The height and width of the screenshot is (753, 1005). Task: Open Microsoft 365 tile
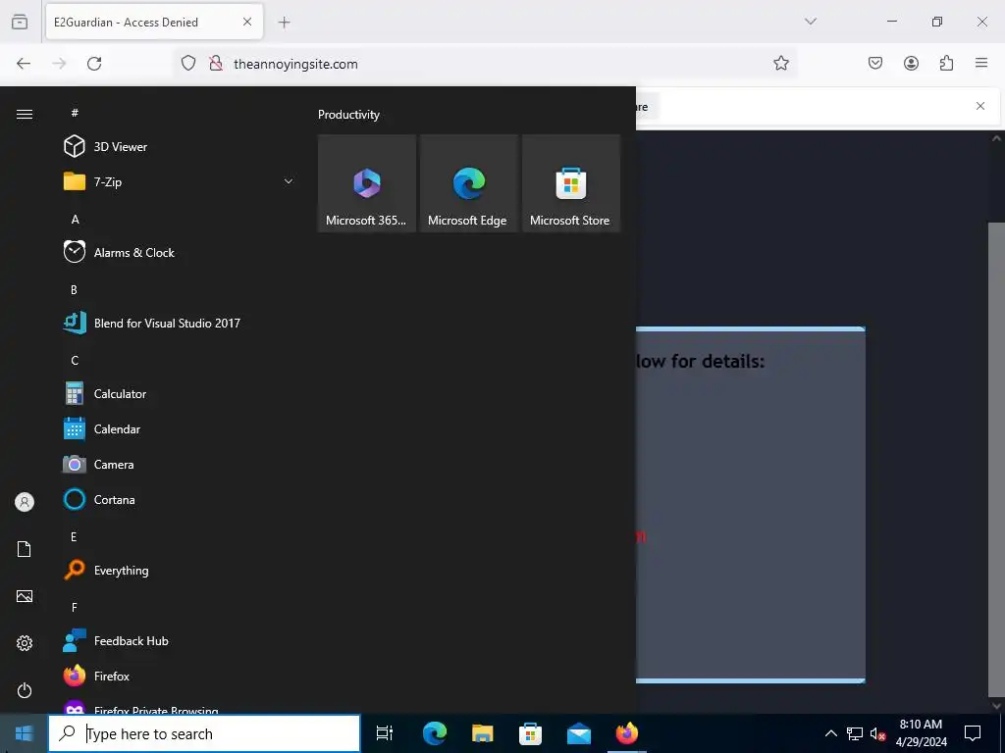[367, 183]
